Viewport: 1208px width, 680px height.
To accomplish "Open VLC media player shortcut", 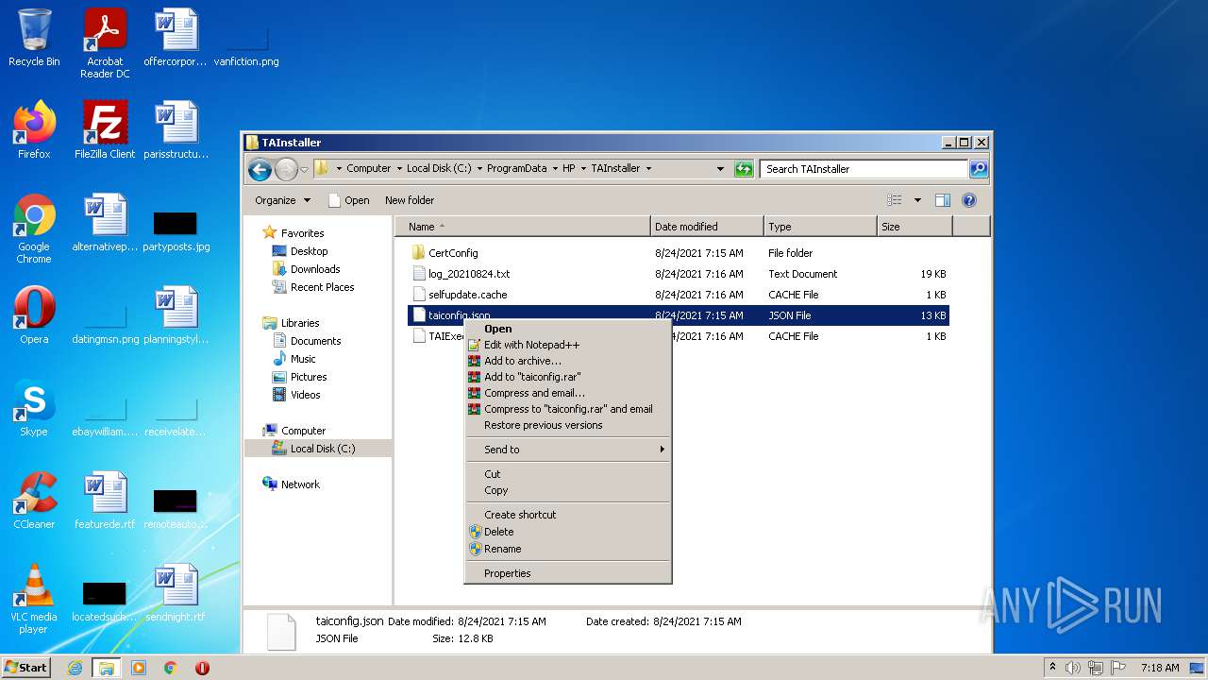I will coord(34,599).
